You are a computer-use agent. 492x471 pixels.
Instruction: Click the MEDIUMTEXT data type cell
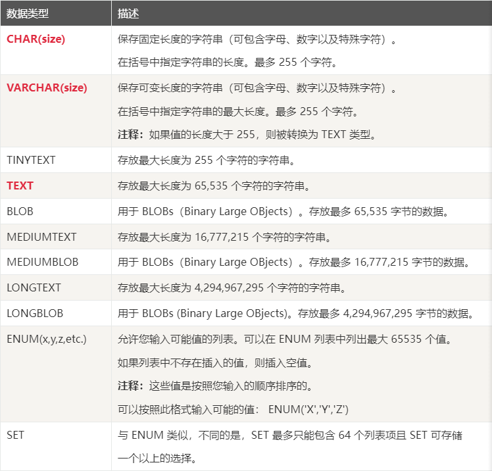pos(41,236)
